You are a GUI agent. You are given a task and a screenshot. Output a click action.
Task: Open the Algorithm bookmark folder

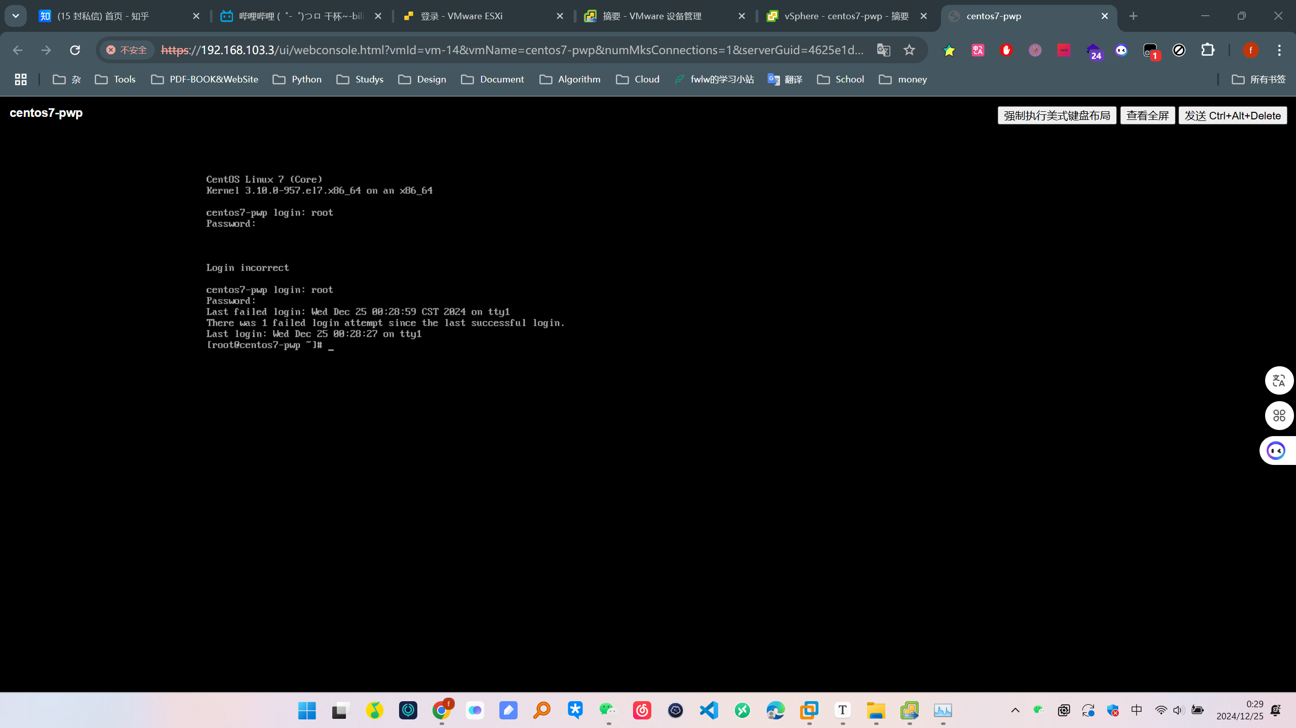pyautogui.click(x=570, y=79)
